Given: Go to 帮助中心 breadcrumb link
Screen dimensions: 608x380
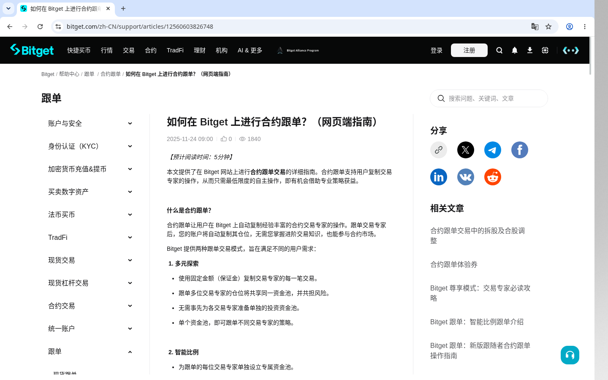Looking at the screenshot, I should coord(69,74).
